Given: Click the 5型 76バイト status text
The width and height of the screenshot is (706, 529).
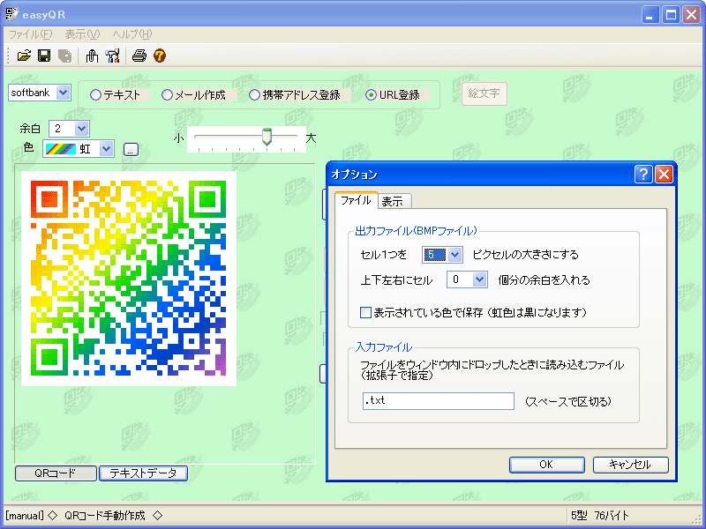Looking at the screenshot, I should tap(600, 516).
